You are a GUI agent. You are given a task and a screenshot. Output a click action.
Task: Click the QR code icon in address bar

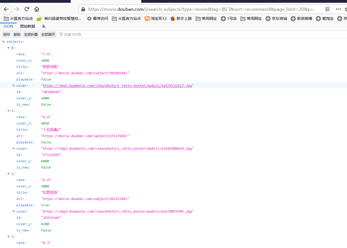coord(327,9)
